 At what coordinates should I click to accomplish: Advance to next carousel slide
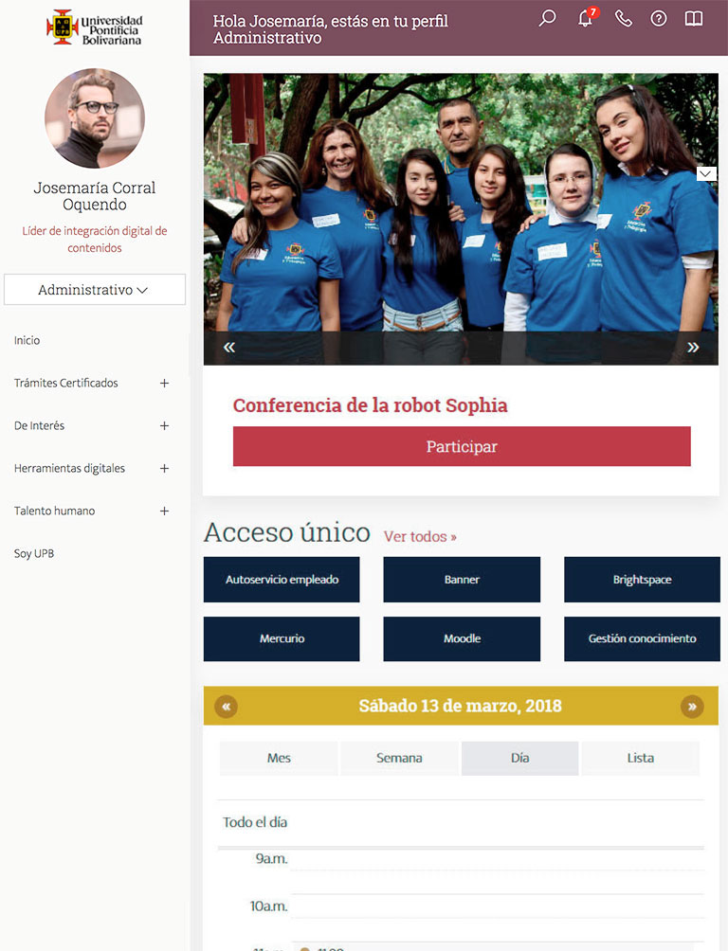(693, 348)
